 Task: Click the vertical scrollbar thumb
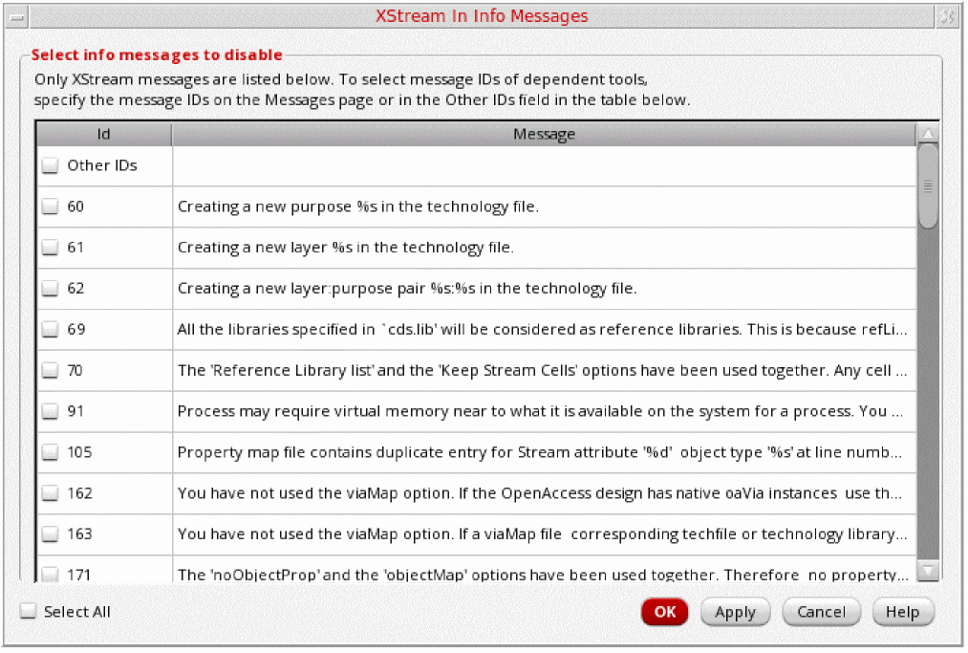928,185
